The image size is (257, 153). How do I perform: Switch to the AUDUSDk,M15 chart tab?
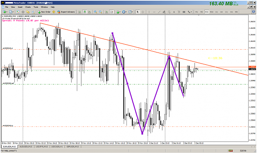[x=26, y=146]
